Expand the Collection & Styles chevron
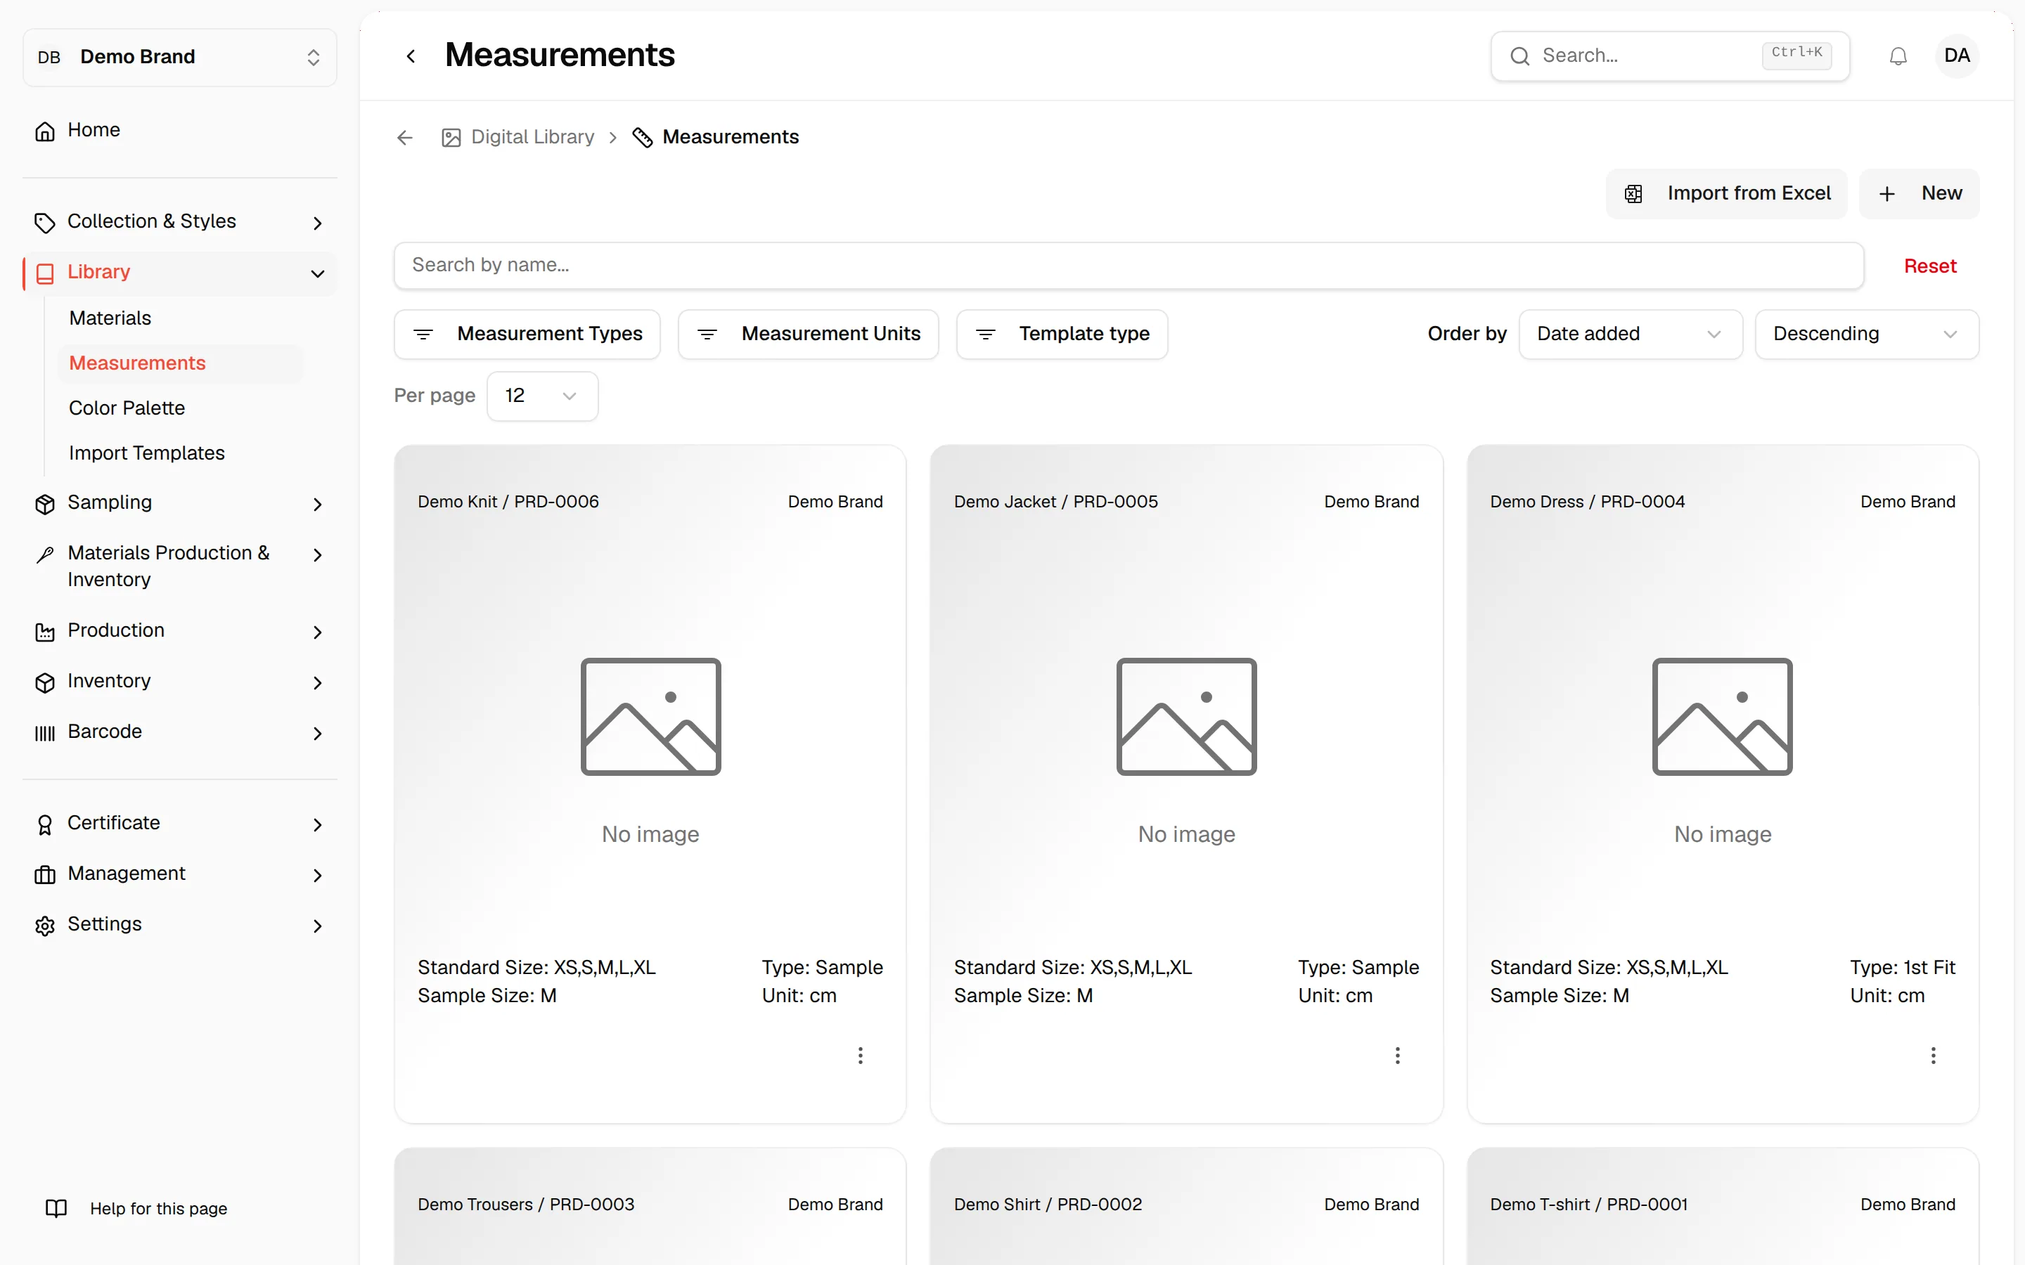 point(317,223)
